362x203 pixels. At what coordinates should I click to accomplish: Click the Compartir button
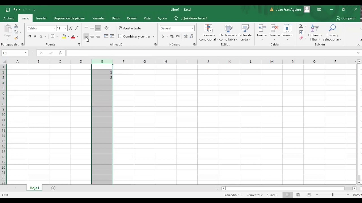(346, 18)
